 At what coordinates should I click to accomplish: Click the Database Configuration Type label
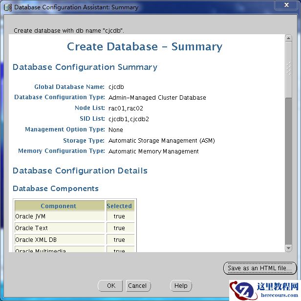(x=60, y=97)
